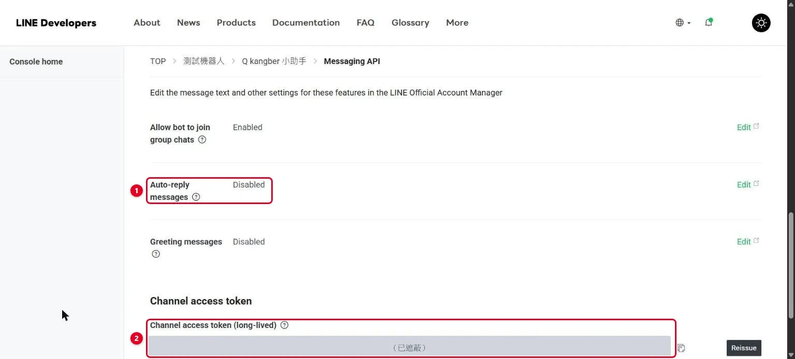Show help for Allow bot to join group chats
Screen dimensions: 795x359
tap(202, 139)
